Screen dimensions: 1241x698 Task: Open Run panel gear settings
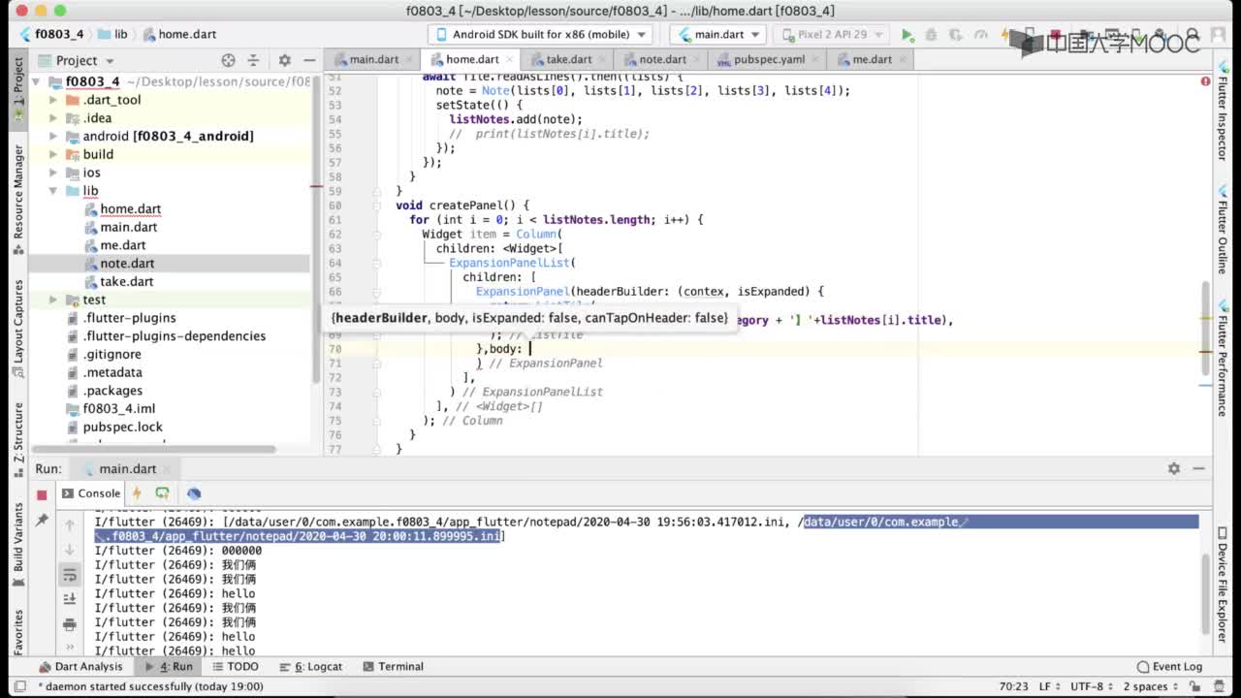[x=1174, y=468]
